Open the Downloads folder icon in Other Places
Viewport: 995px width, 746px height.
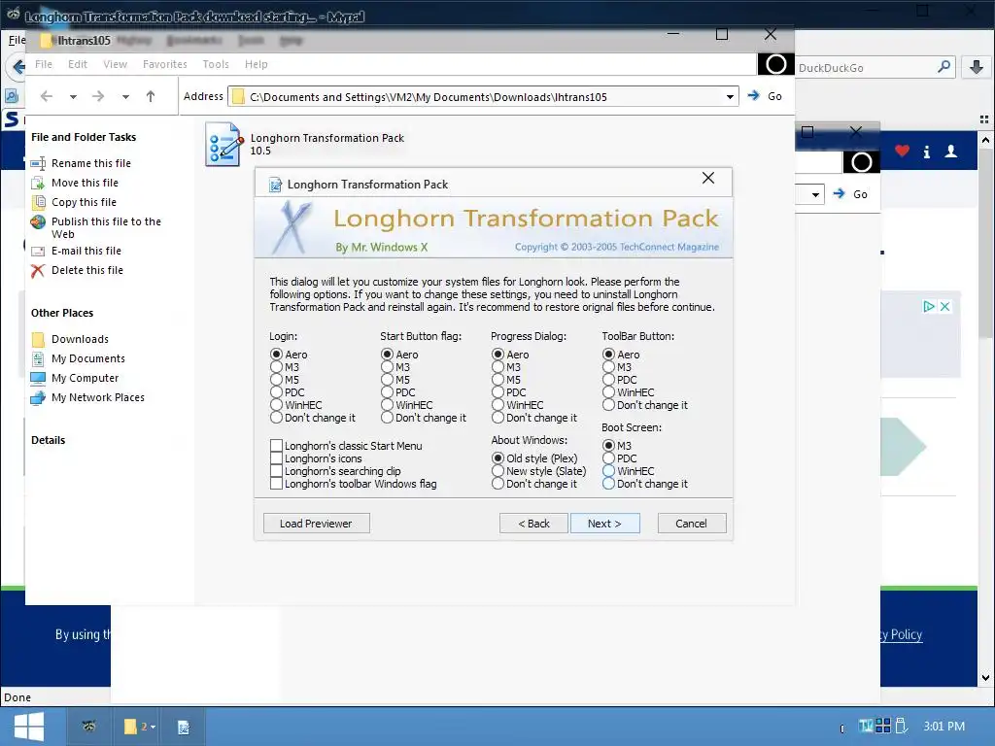coord(38,339)
